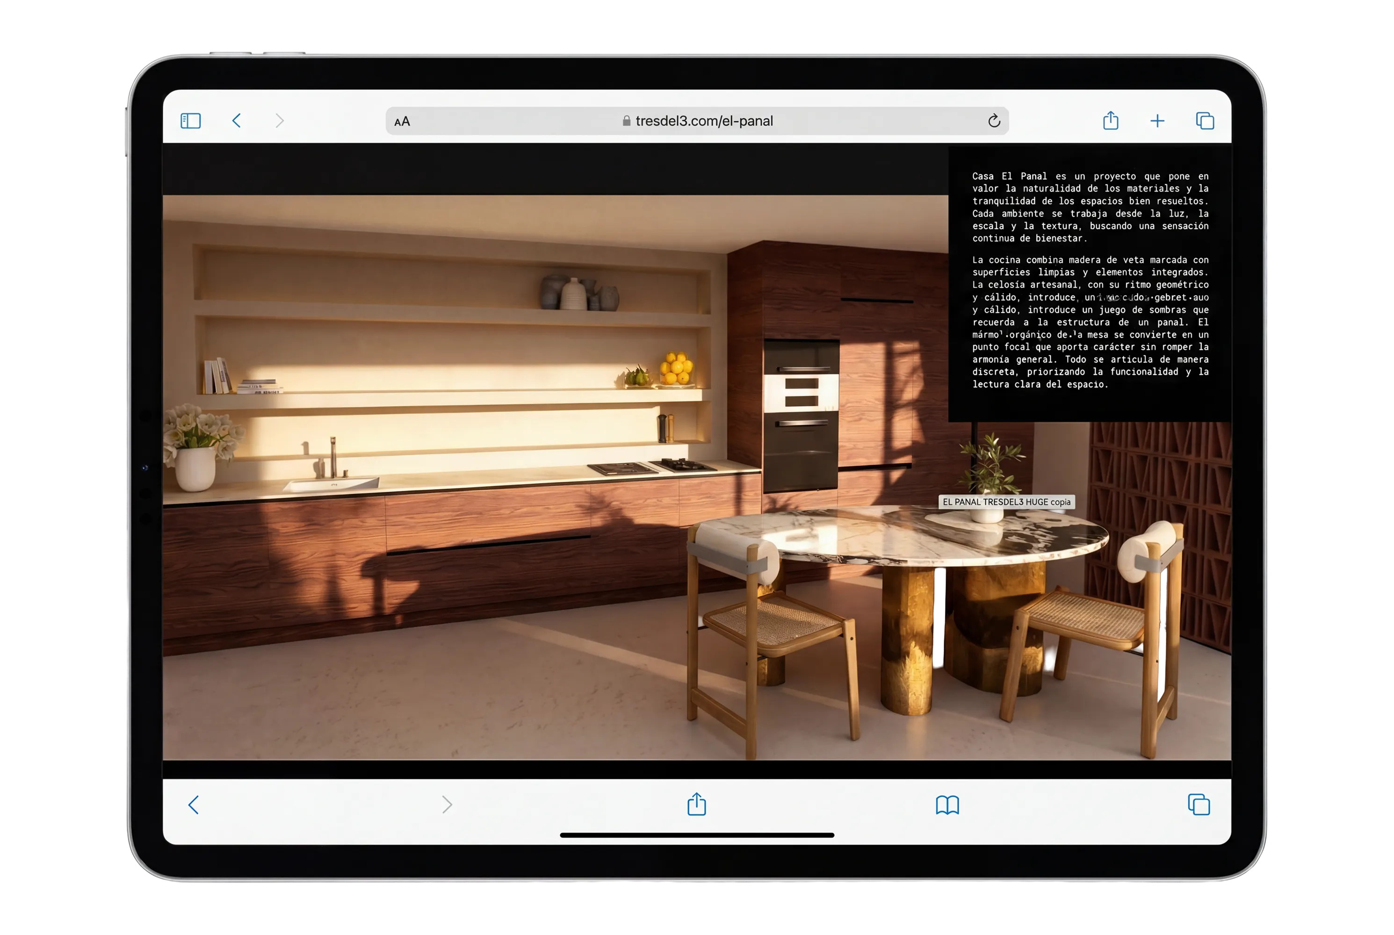Viewport: 1394px width, 935px height.
Task: Show tab overview in top toolbar
Action: pos(1204,121)
